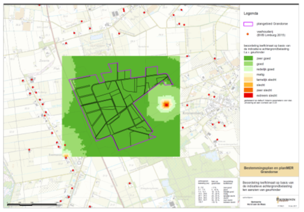Click the Pouderoyen company logo
This screenshot has height=212, width=304.
pos(285,199)
